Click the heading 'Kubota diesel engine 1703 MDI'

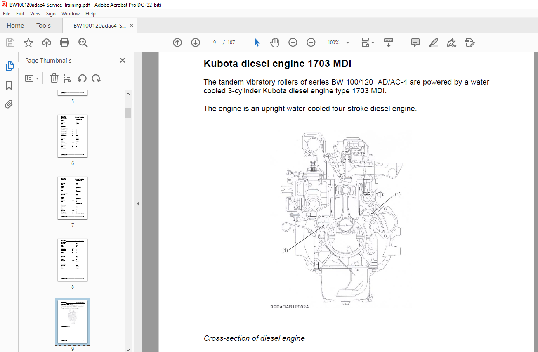278,64
